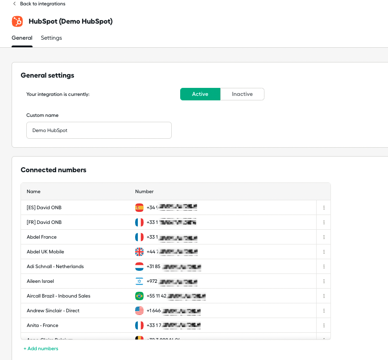Select Adi Schnall - Netherlands row name
Screen dimensions: 388x360
click(x=55, y=266)
